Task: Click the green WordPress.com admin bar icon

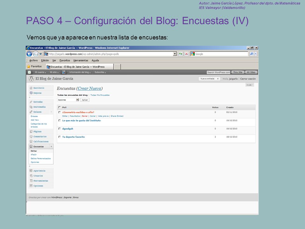Action: click(x=29, y=72)
